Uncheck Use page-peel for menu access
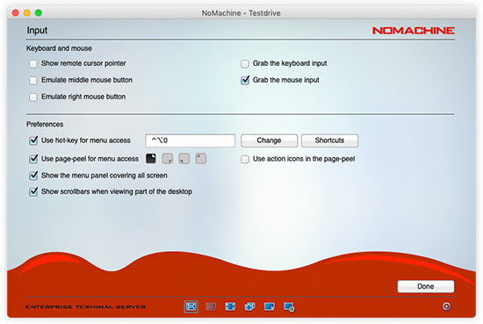 tap(33, 159)
